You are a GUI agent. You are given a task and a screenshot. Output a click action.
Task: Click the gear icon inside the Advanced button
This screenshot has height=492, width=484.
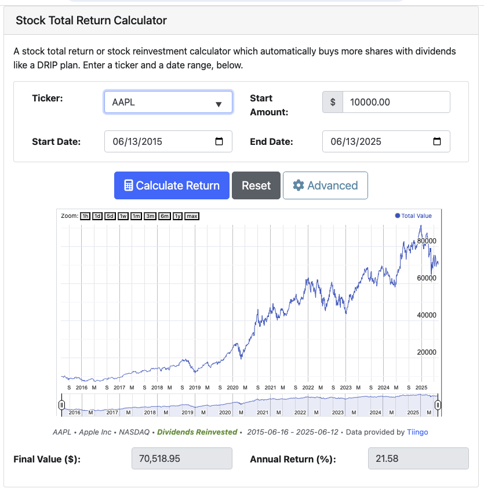[299, 185]
